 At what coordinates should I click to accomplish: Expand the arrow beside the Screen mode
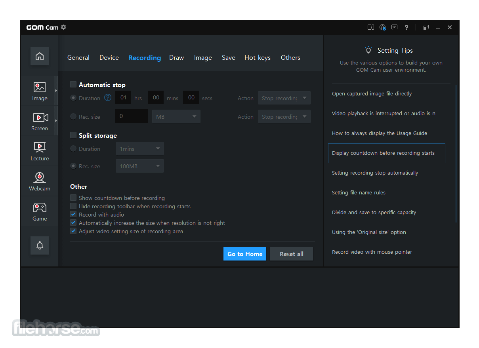click(x=56, y=121)
